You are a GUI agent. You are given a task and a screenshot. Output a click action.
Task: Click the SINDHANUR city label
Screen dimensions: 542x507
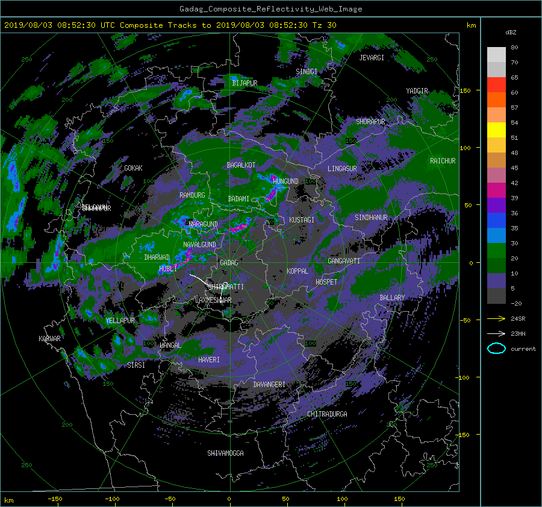point(371,218)
